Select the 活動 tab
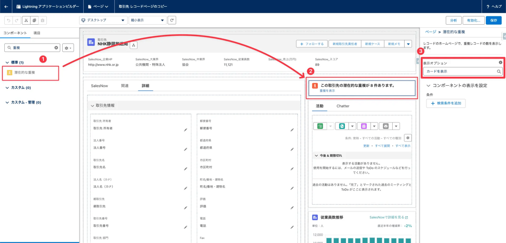Image resolution: width=506 pixels, height=243 pixels. 319,106
